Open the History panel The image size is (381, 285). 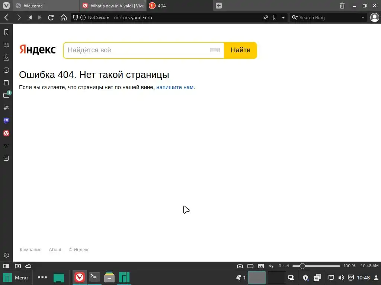coord(6,70)
